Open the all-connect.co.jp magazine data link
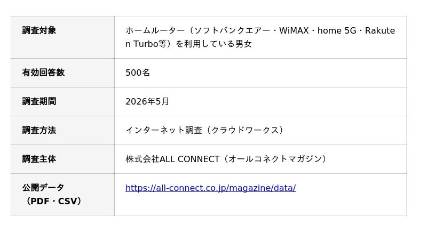 point(210,188)
